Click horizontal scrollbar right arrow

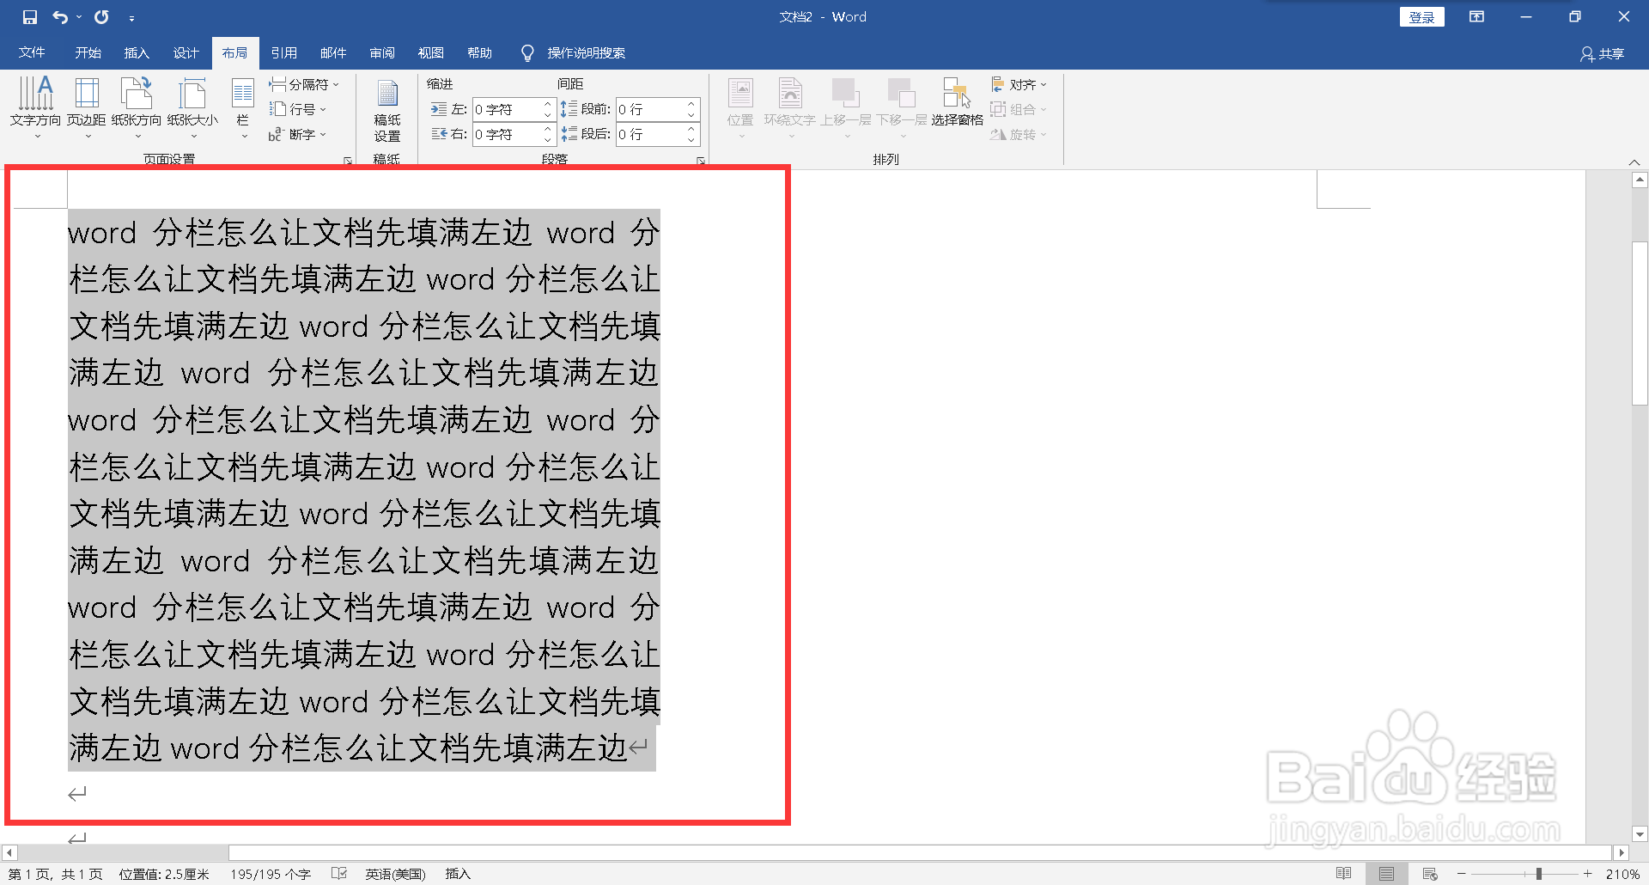1622,853
